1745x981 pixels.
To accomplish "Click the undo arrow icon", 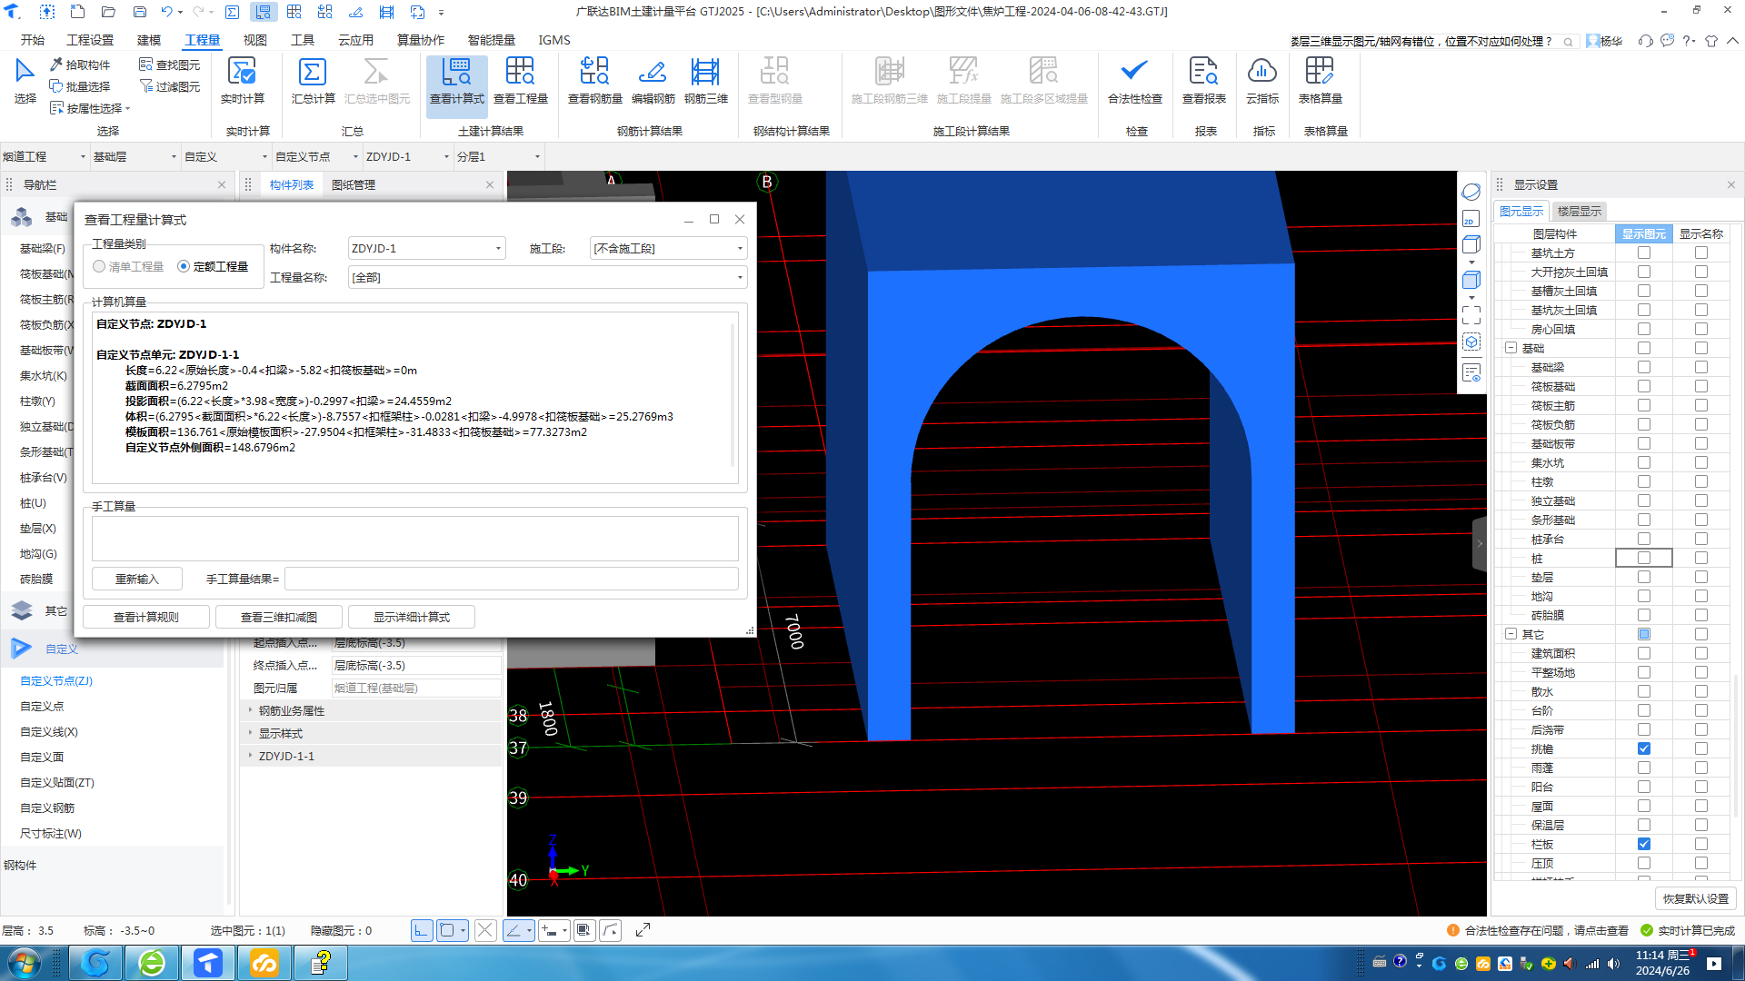I will [x=166, y=12].
